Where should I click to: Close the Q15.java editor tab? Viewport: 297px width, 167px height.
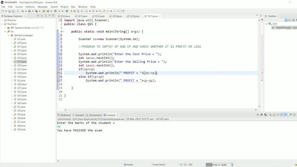(160, 16)
